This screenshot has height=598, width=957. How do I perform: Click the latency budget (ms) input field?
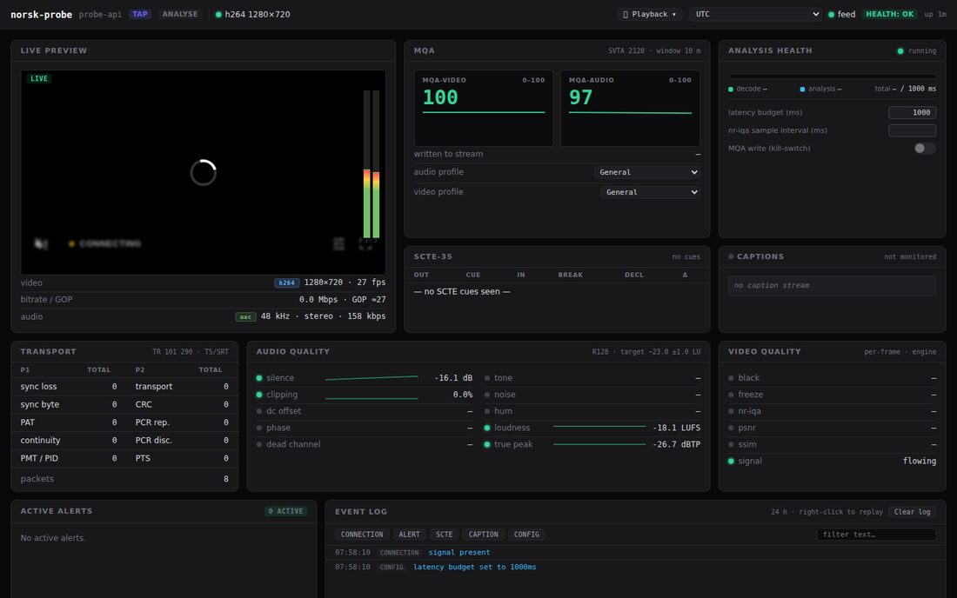pyautogui.click(x=913, y=113)
